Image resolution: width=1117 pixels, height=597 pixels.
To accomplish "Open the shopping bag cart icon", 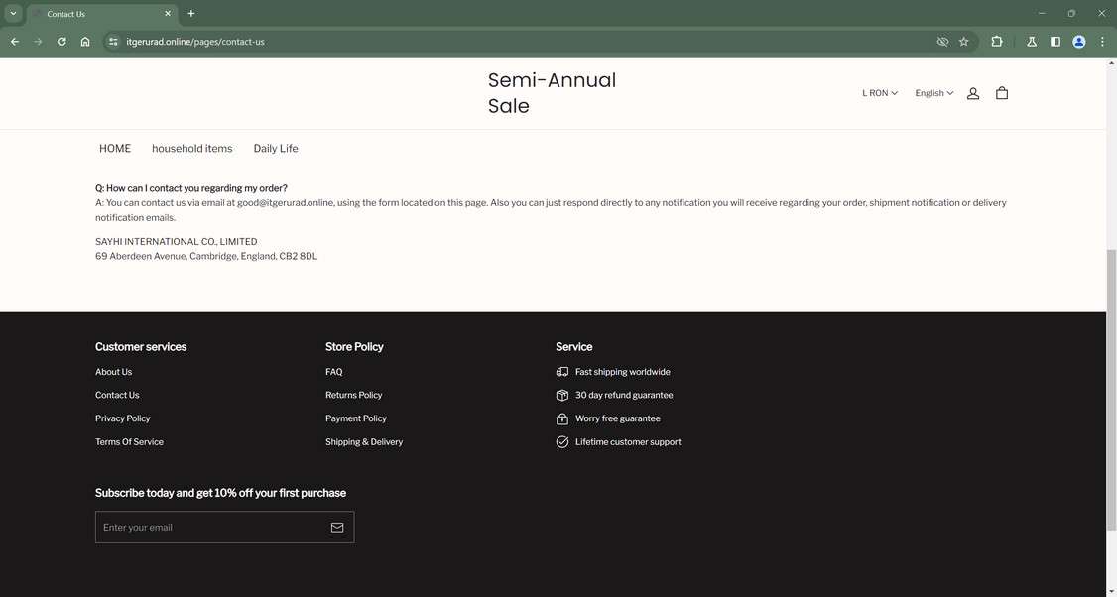I will click(1002, 92).
